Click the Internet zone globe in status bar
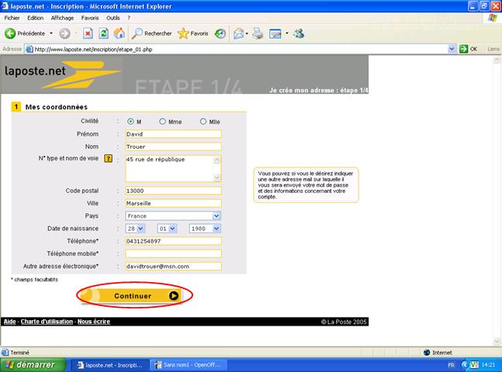 (x=427, y=353)
